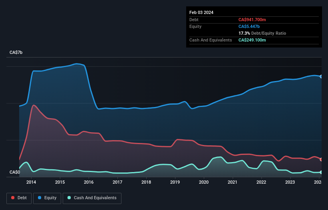Click the teal Cash endpoint marker

[x=321, y=172]
